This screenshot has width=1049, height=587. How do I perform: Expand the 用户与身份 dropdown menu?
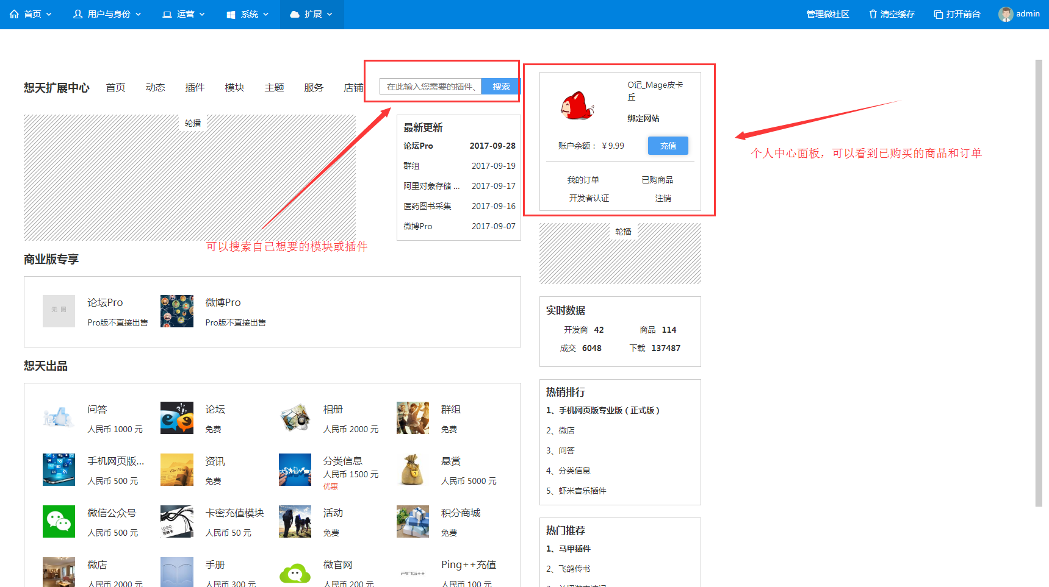click(x=107, y=14)
